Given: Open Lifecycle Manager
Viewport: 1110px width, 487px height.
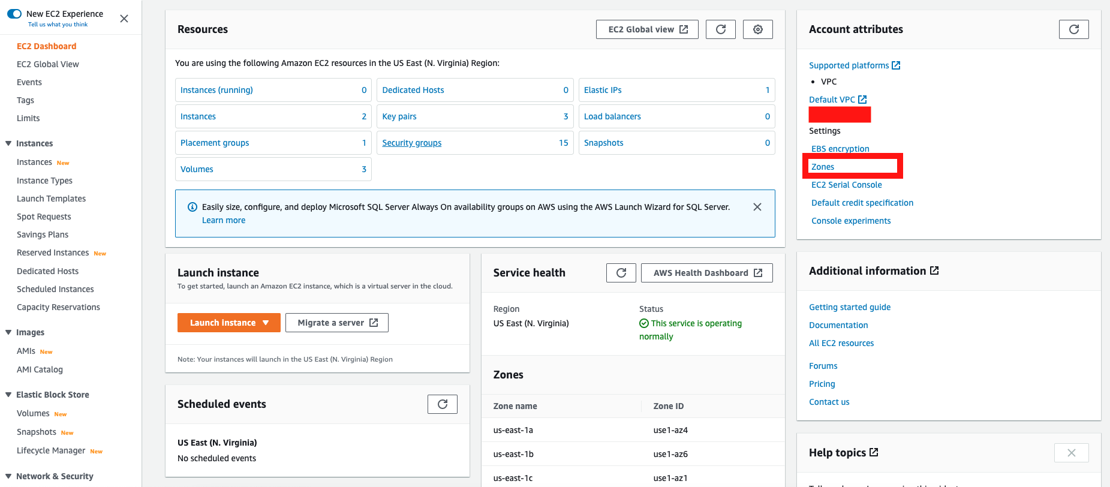Looking at the screenshot, I should tap(51, 450).
